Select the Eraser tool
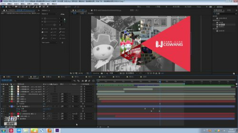Screen dimensions: 238x133 40,7
